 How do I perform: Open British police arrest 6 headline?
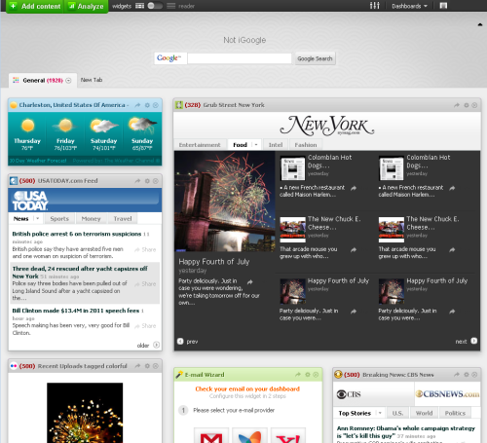tap(77, 234)
